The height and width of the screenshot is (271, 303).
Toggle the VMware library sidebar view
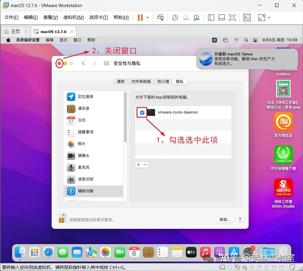(211, 18)
